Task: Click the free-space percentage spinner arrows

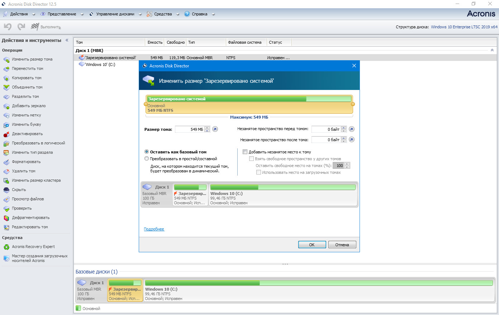Action: pyautogui.click(x=347, y=166)
